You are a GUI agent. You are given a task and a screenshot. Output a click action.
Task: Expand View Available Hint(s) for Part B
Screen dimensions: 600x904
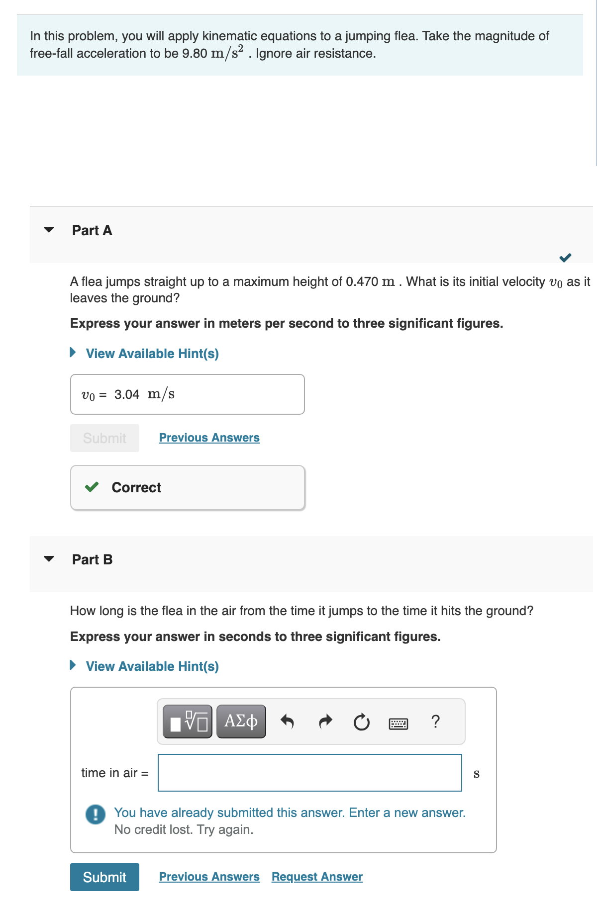pyautogui.click(x=152, y=666)
